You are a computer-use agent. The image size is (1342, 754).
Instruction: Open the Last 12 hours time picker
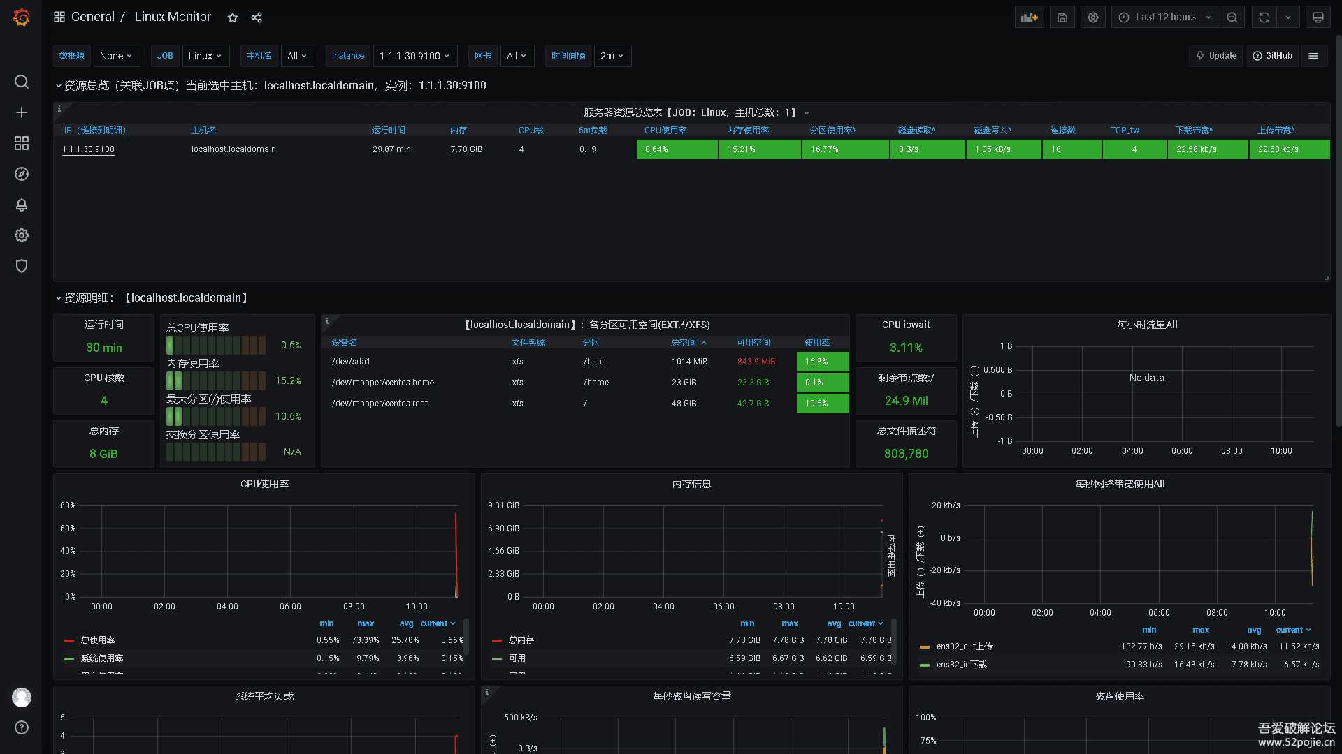pos(1165,17)
